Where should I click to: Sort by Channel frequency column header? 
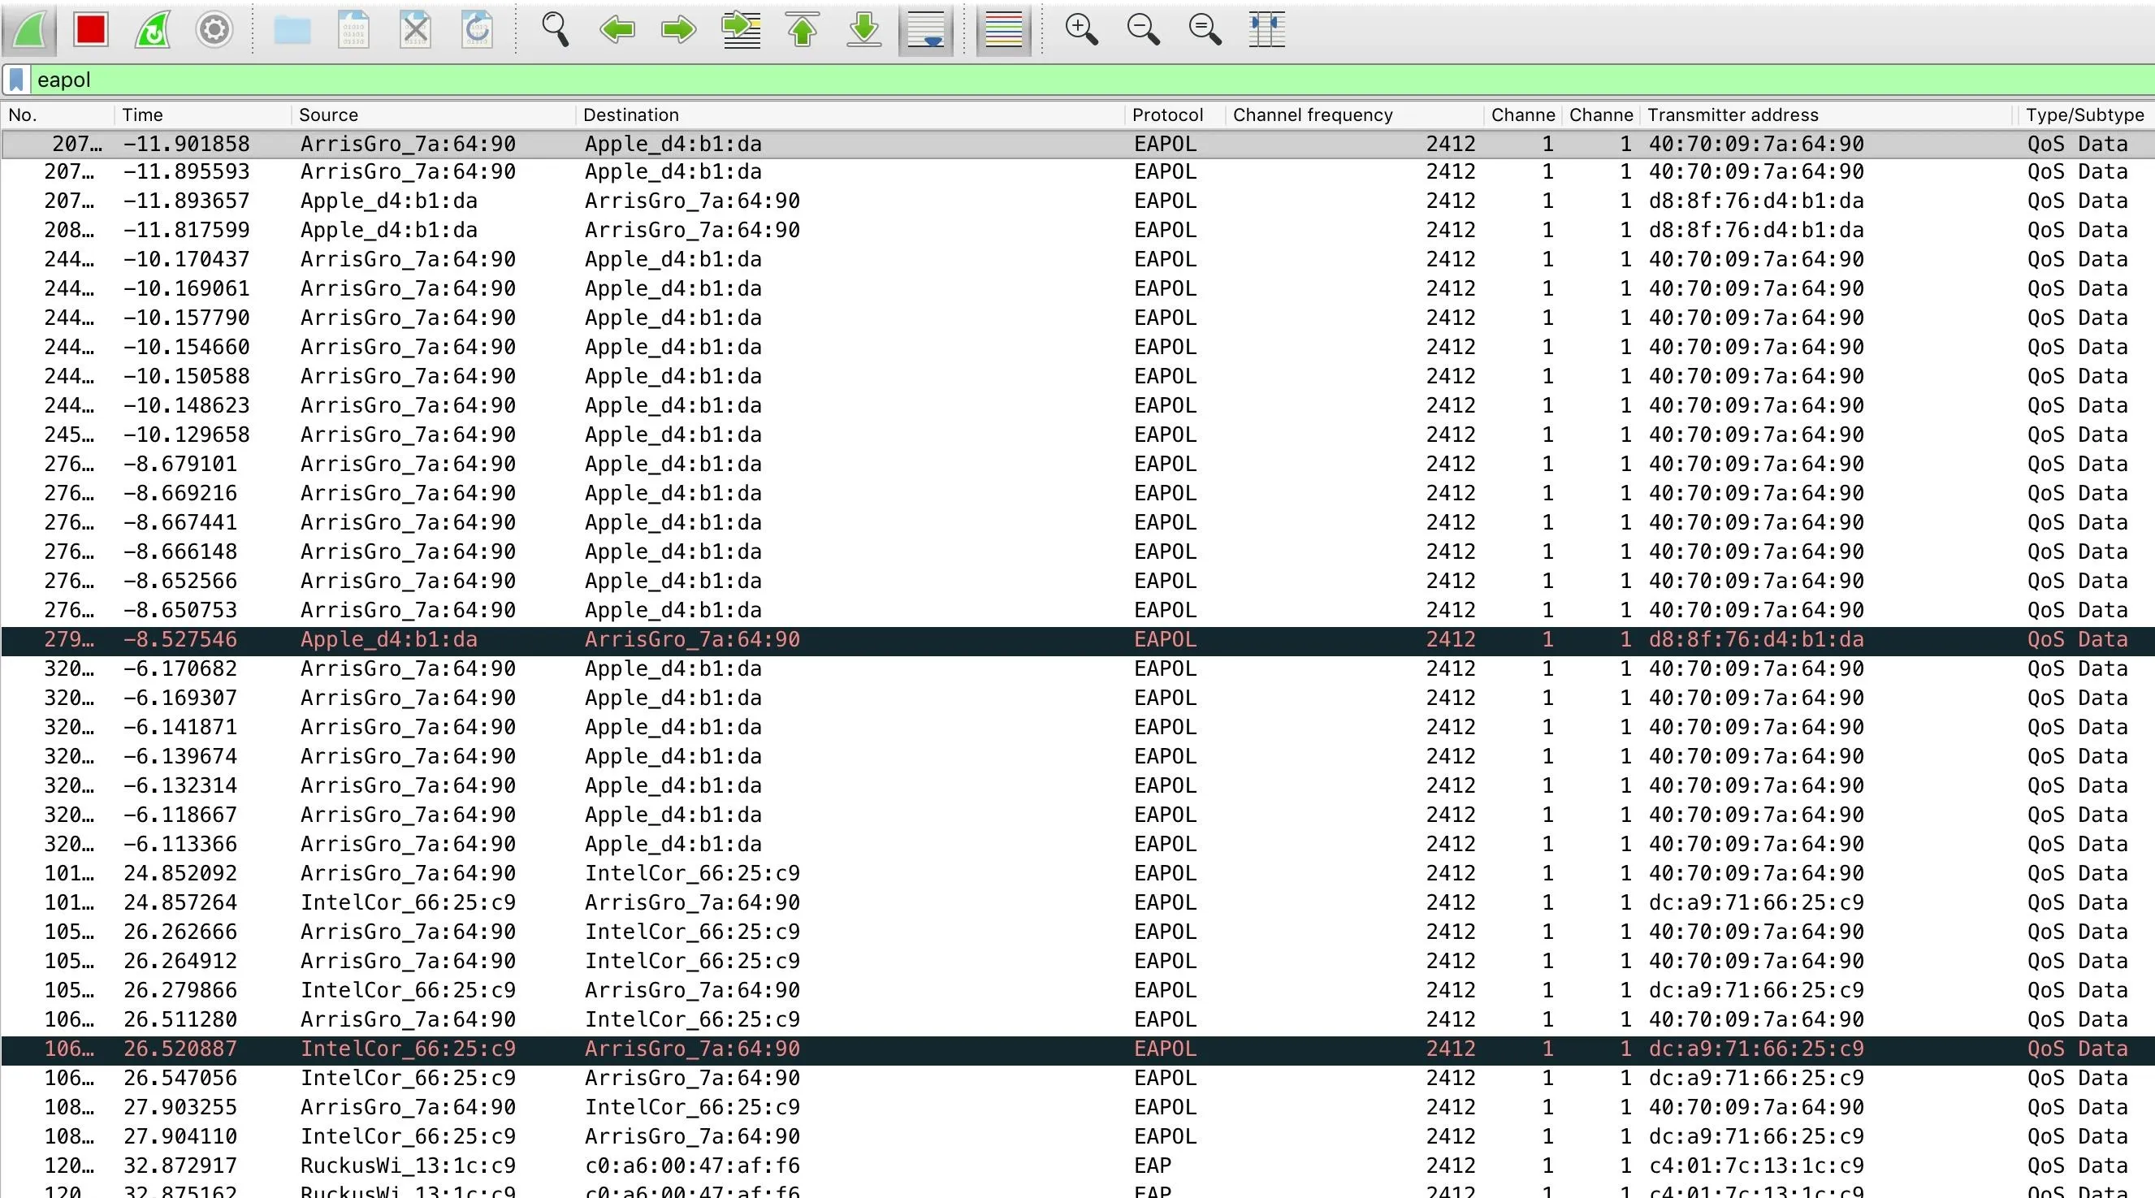point(1354,115)
